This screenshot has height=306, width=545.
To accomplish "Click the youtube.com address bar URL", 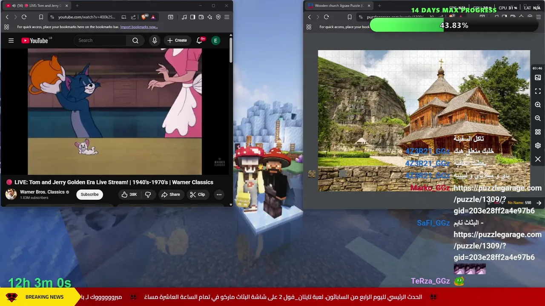I will [86, 17].
